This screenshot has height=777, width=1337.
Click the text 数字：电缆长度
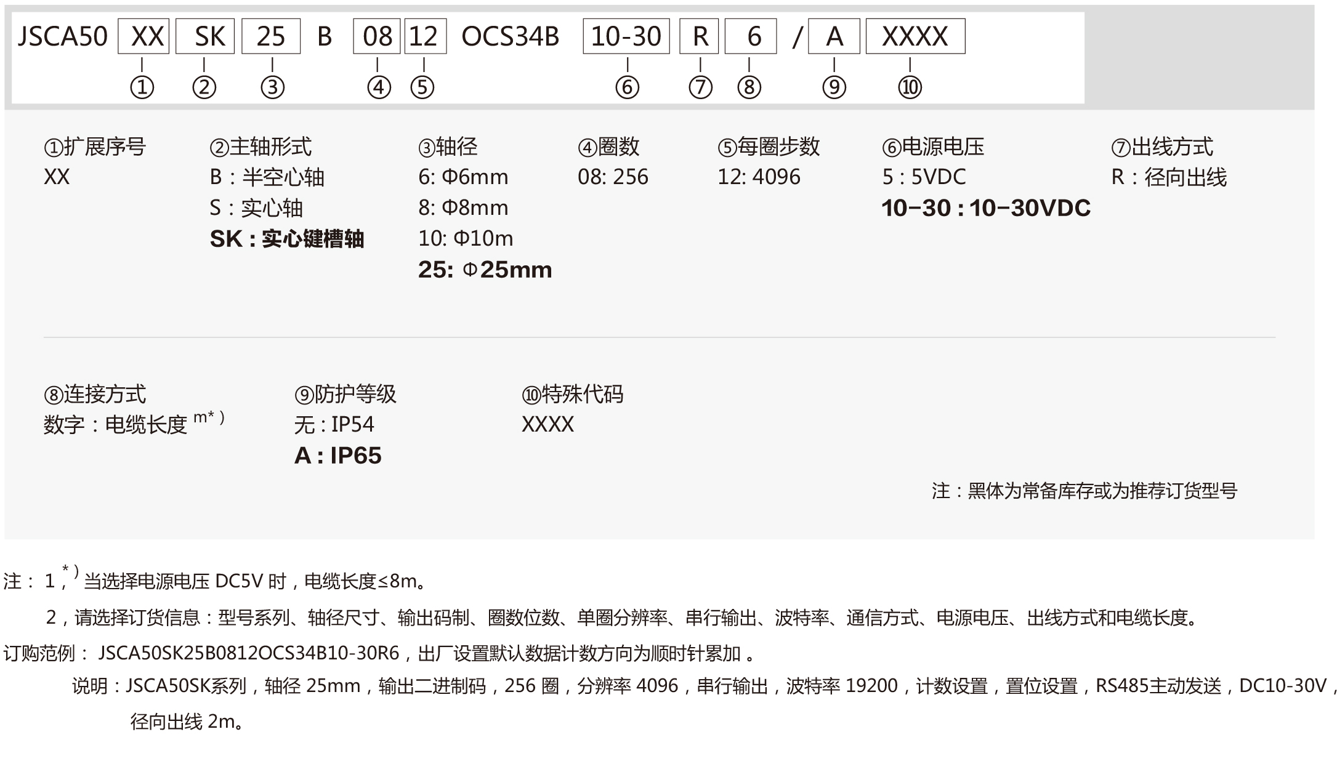(x=115, y=425)
